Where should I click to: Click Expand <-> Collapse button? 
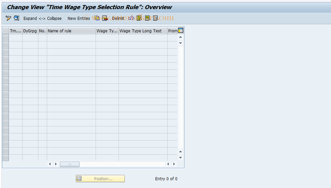point(42,19)
